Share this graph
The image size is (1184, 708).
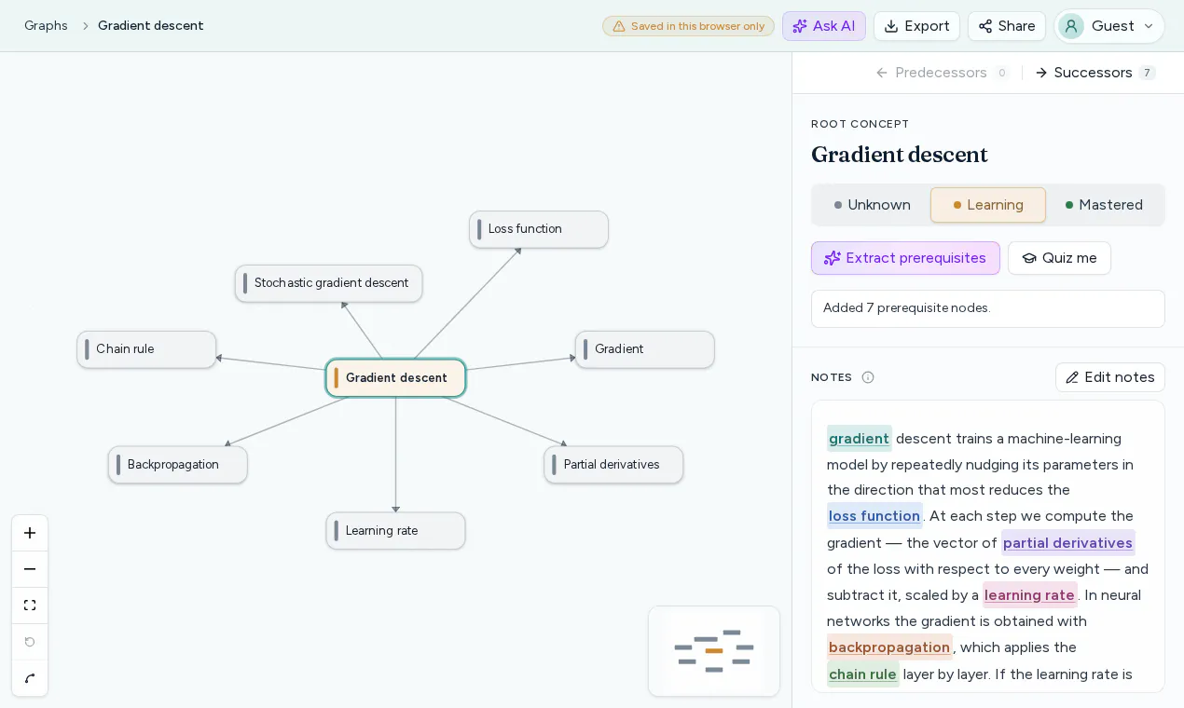[x=1007, y=26]
